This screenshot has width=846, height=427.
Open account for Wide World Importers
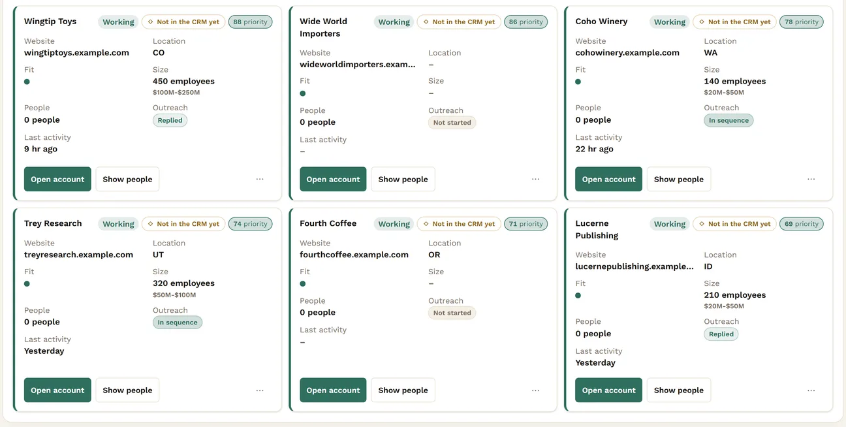pyautogui.click(x=333, y=179)
